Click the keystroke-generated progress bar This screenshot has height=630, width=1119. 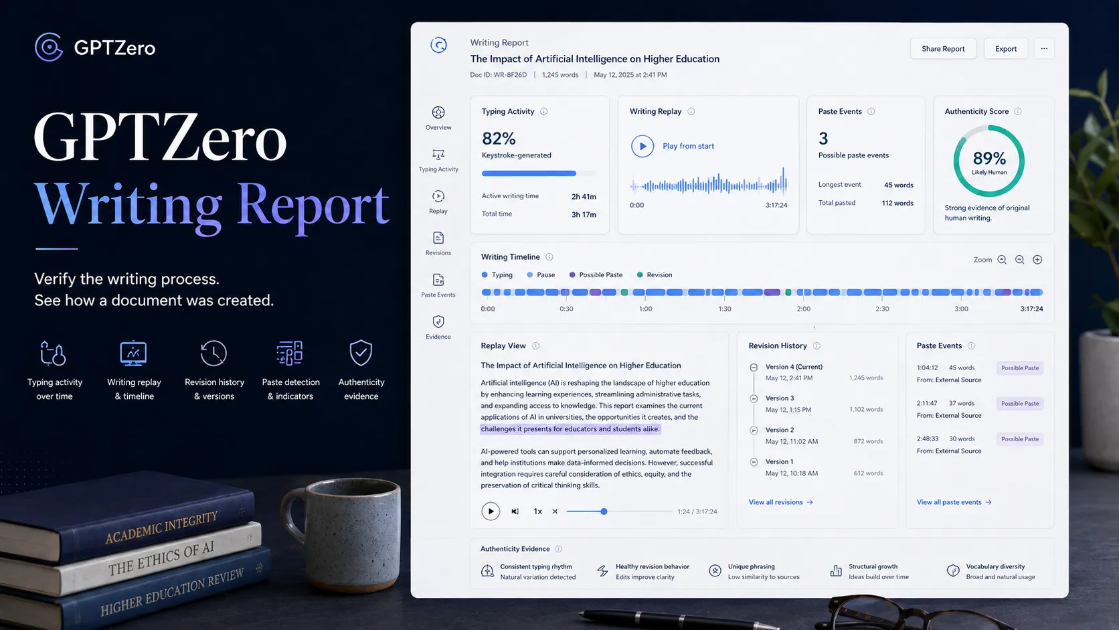click(x=539, y=173)
